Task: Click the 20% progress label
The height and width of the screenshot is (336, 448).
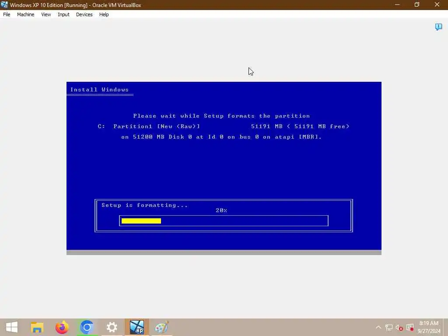Action: point(221,210)
